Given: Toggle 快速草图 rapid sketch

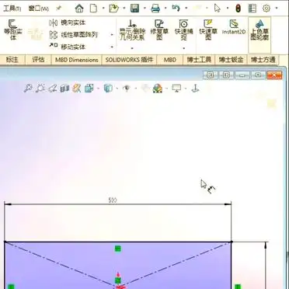Looking at the screenshot, I should 208,30.
